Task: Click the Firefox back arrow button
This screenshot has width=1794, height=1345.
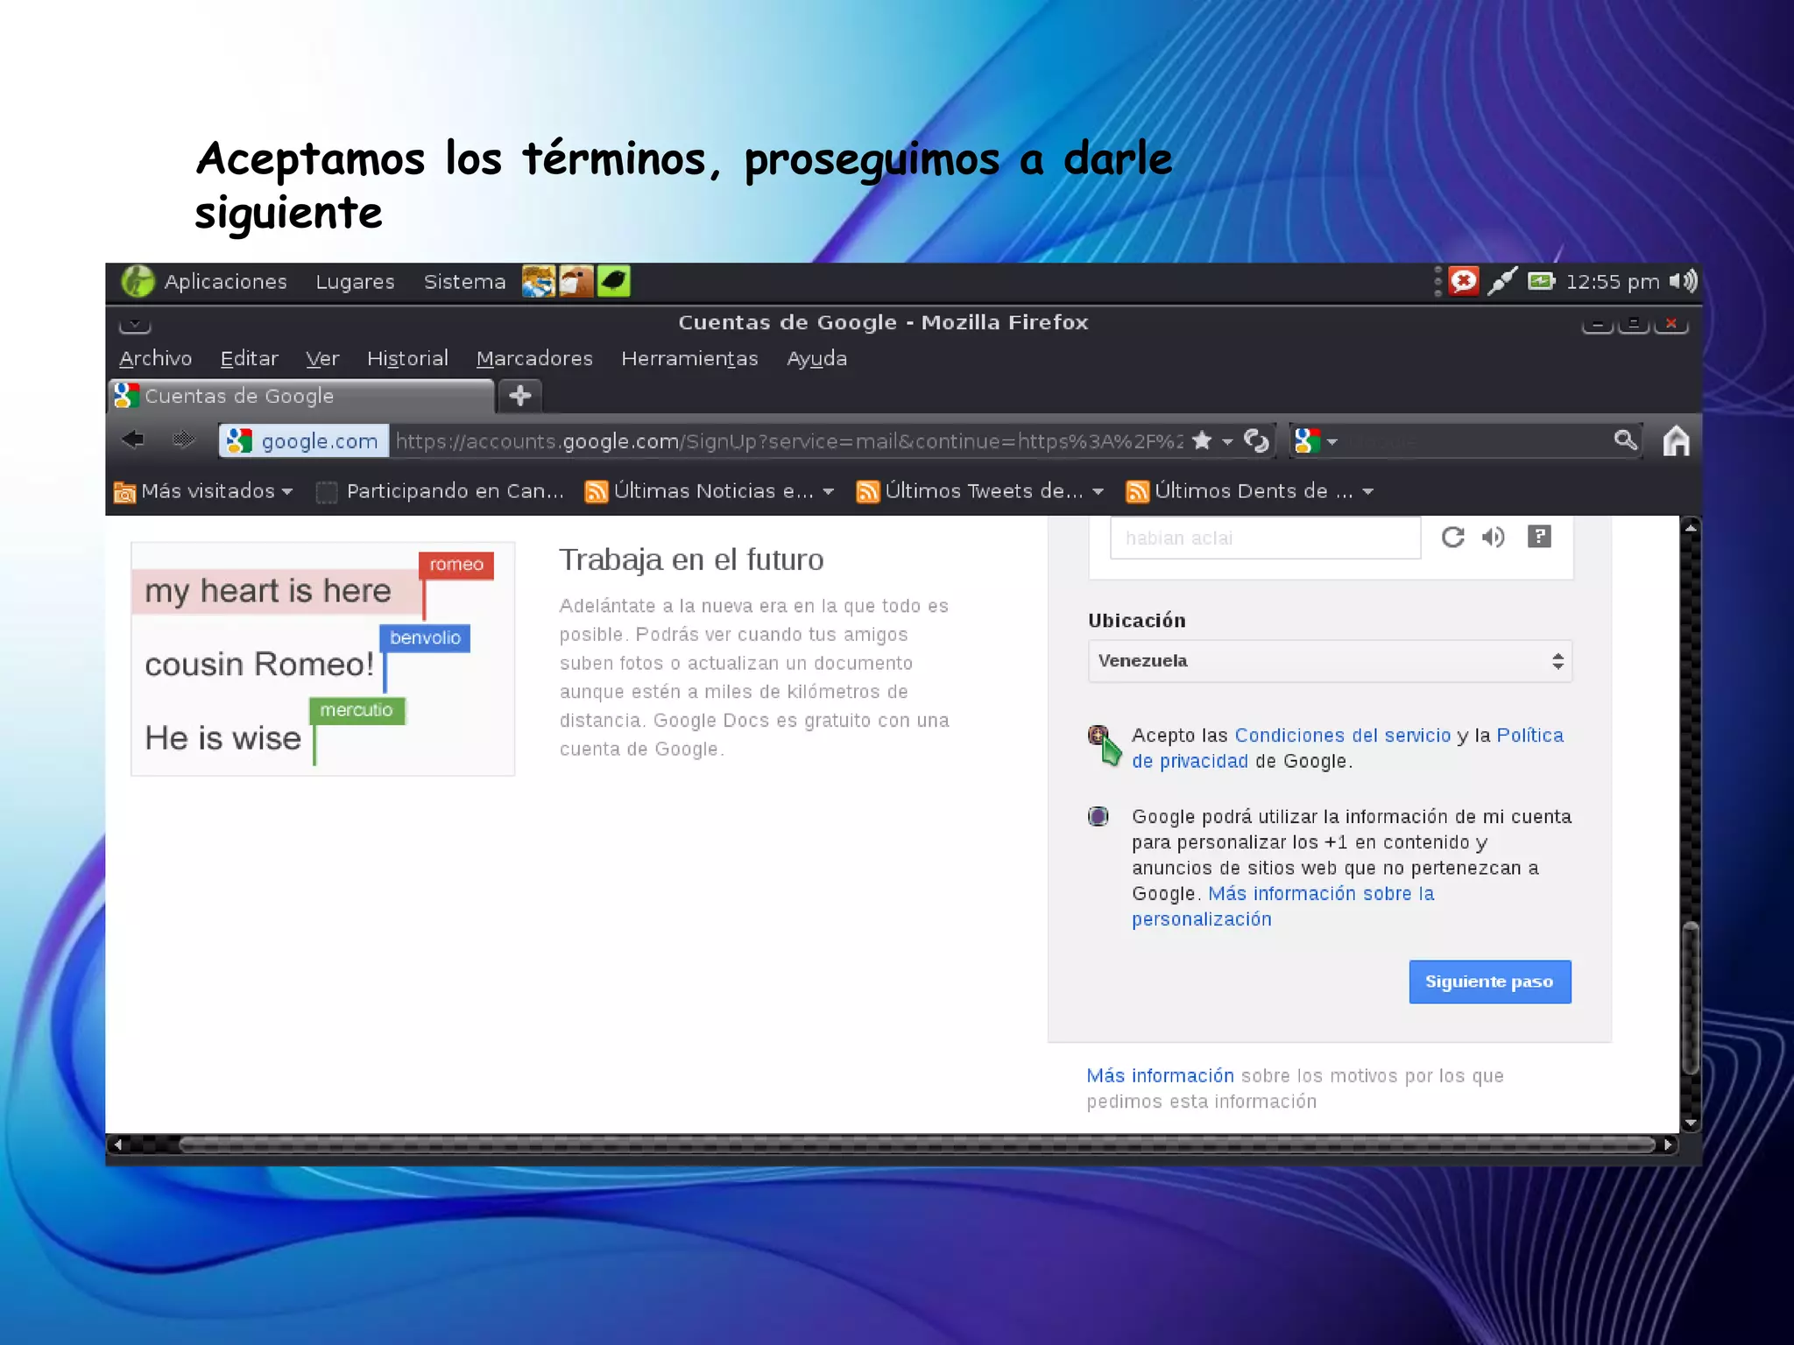Action: point(133,440)
